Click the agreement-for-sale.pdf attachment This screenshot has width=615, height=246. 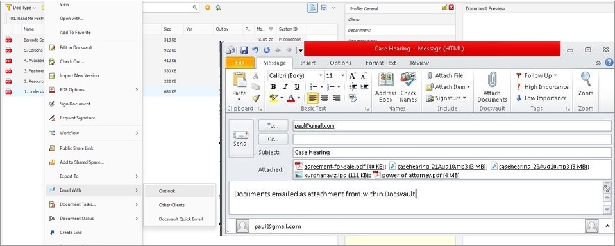[x=341, y=166]
